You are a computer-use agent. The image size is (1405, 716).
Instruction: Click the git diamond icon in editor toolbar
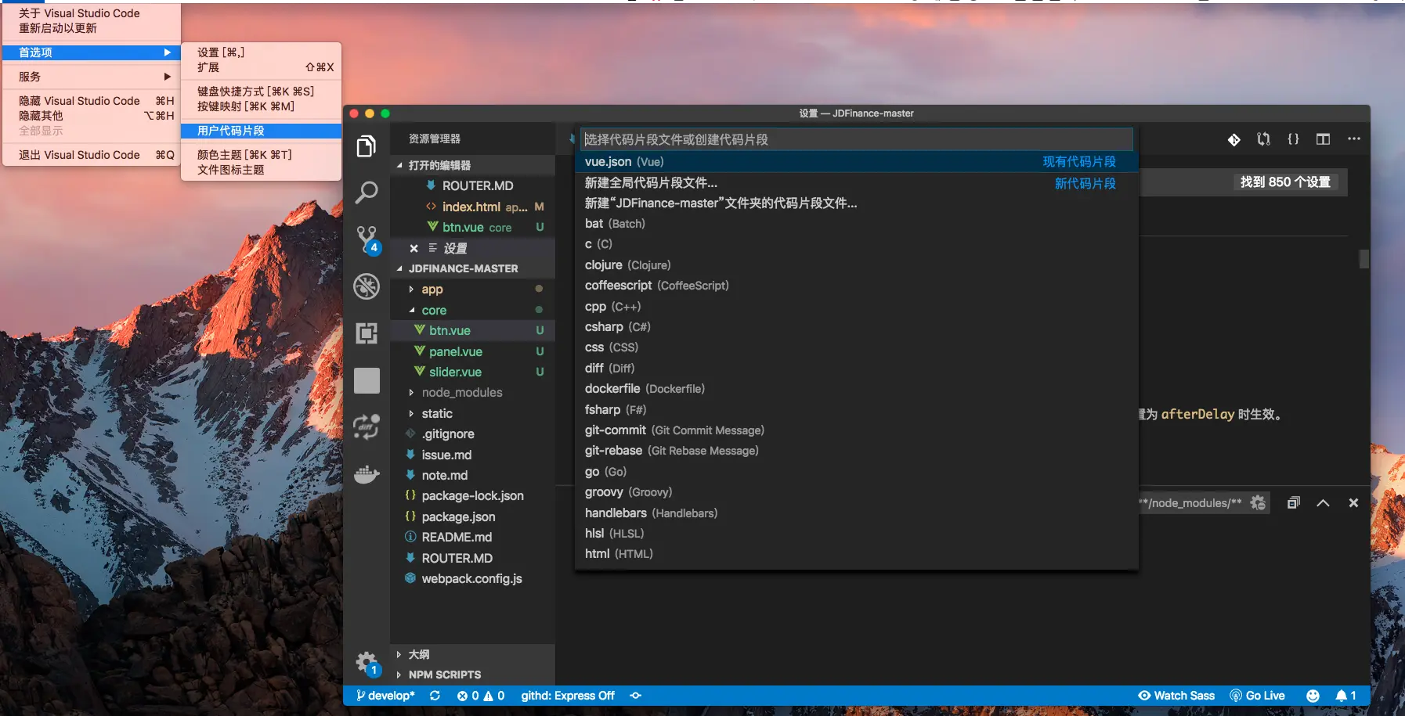click(1233, 139)
